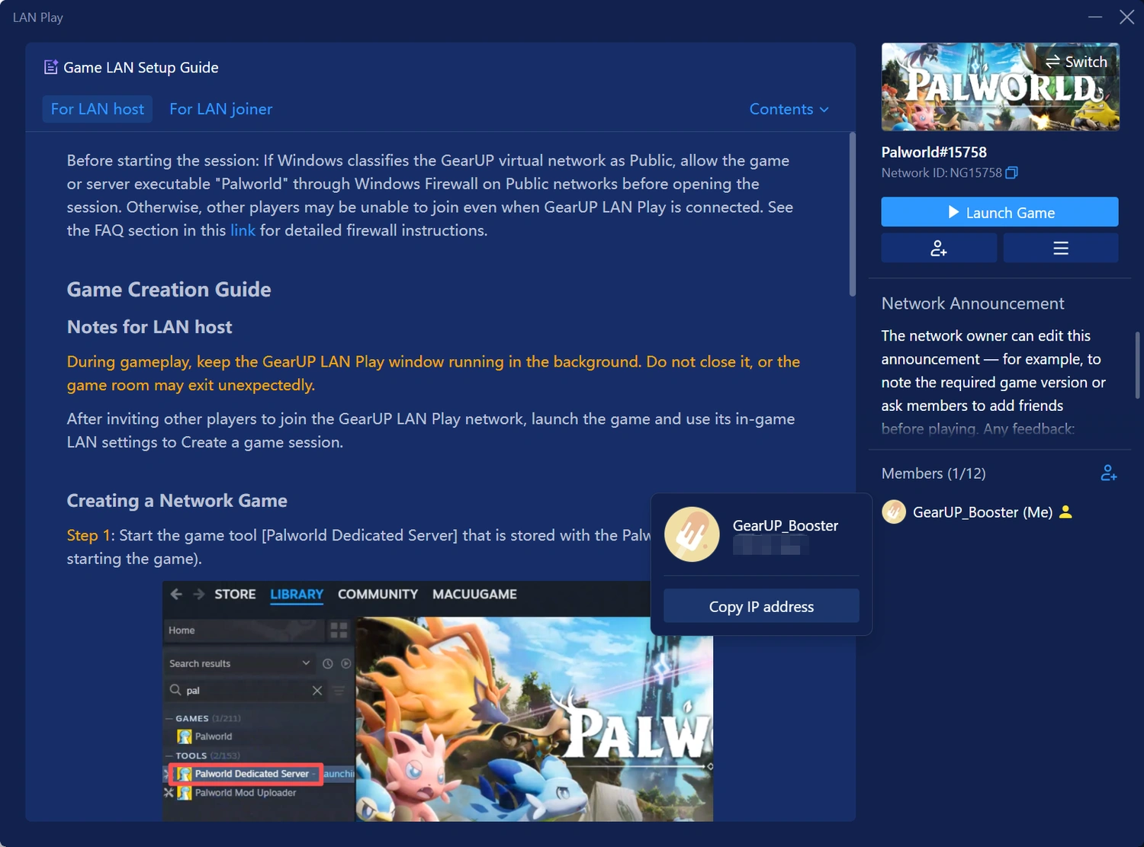Click the Network Announcement text

(994, 382)
